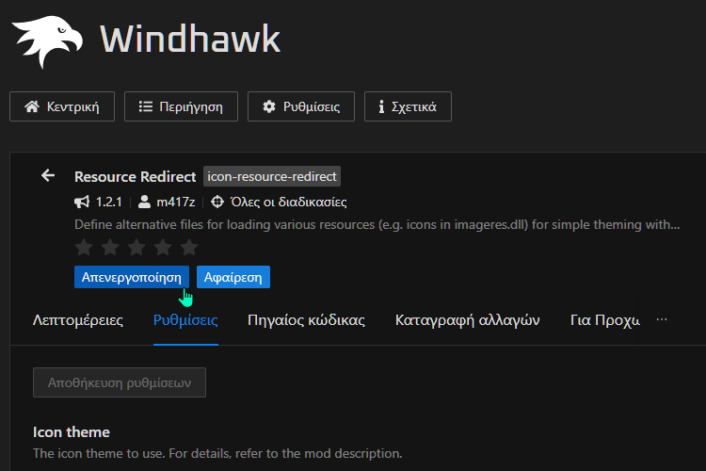Expand the tabs overflow ellipsis menu
This screenshot has width=706, height=471.
[x=662, y=319]
